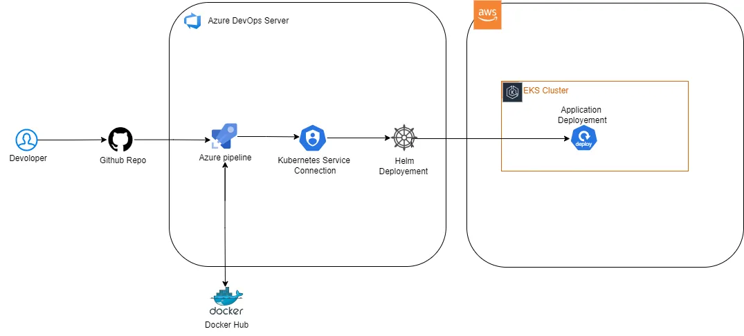Select the "Azure DevOps Server" title text
Screen dimensions: 744x336
(x=248, y=21)
